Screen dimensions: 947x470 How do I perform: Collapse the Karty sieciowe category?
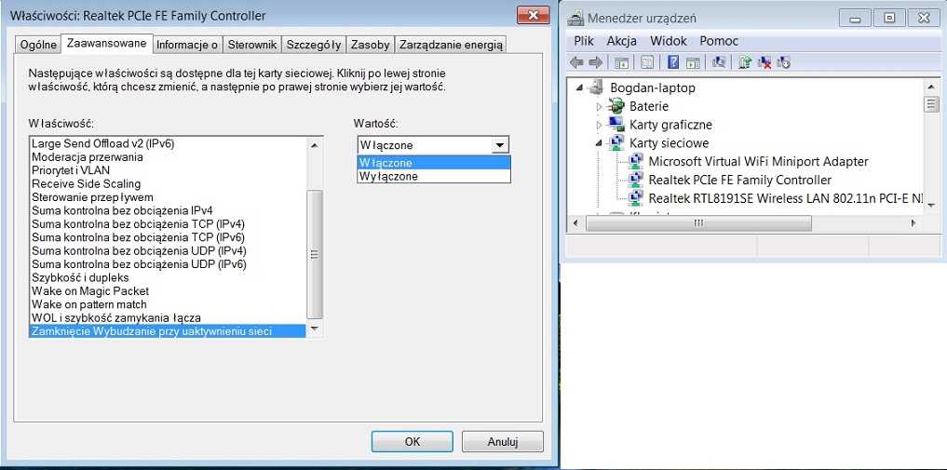599,143
